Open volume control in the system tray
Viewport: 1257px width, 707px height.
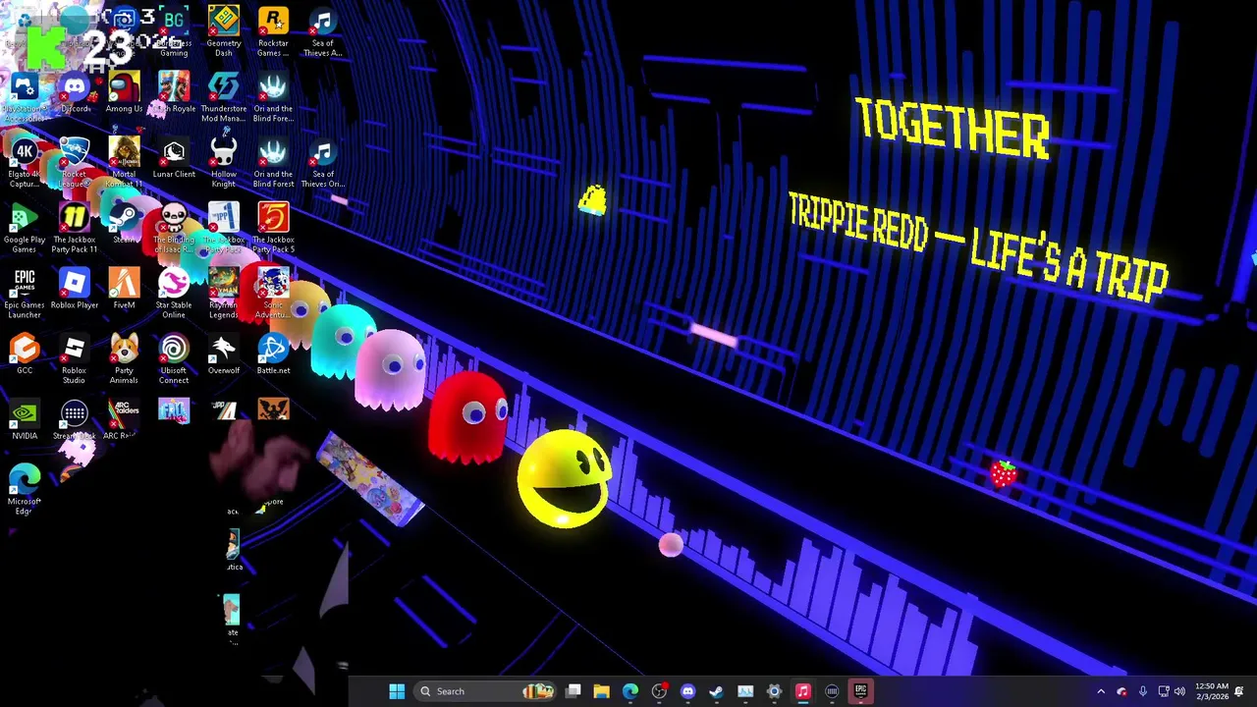1179,691
